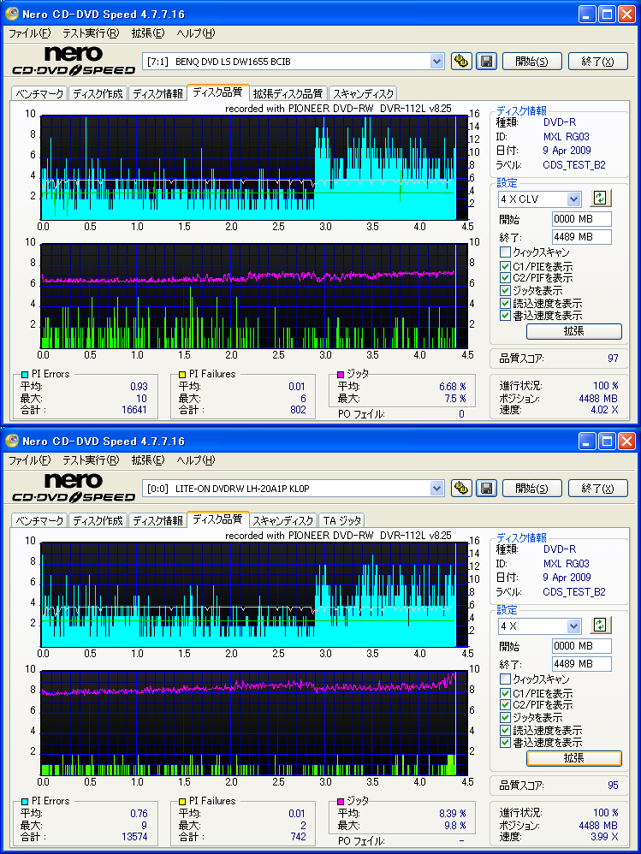Open ヘルプ(H) menu in BENQ window
The width and height of the screenshot is (641, 854).
195,33
